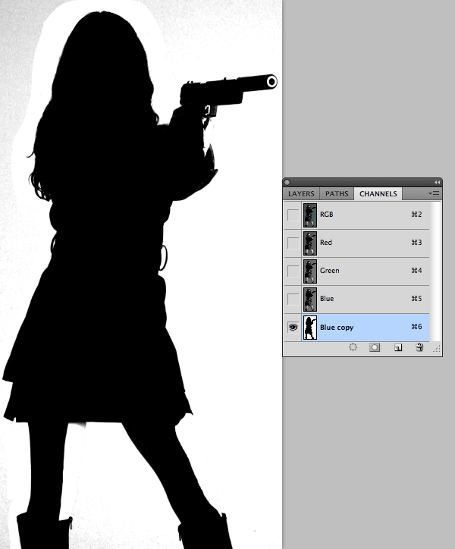Click the Blue copy channel thumbnail

pos(310,328)
